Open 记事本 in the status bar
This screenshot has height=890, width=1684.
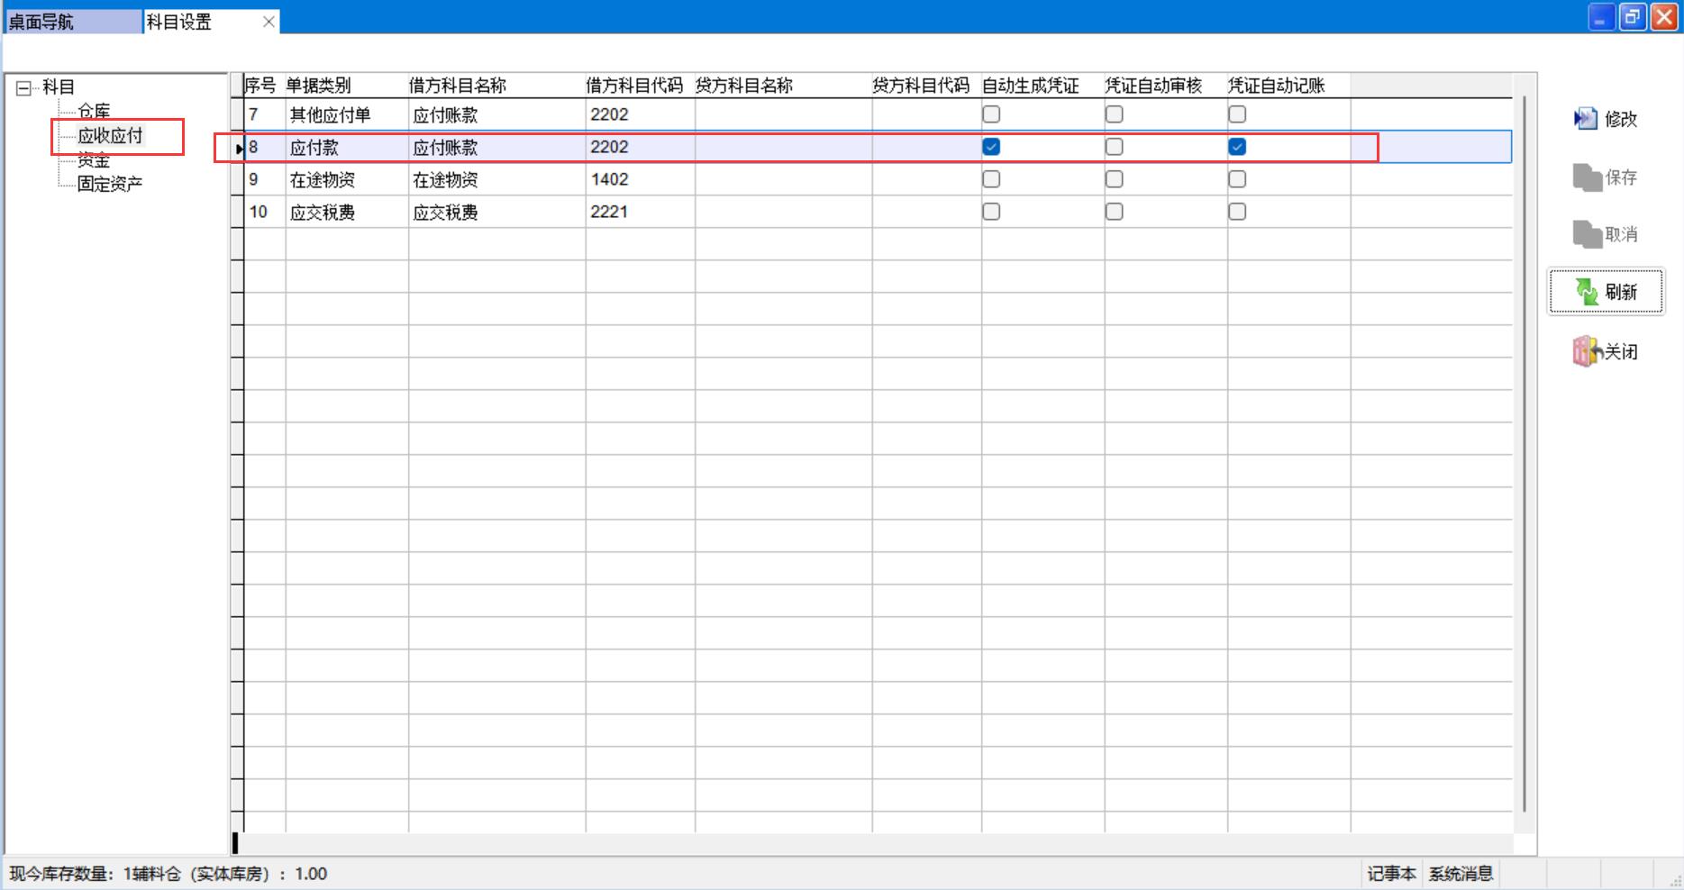tap(1390, 874)
